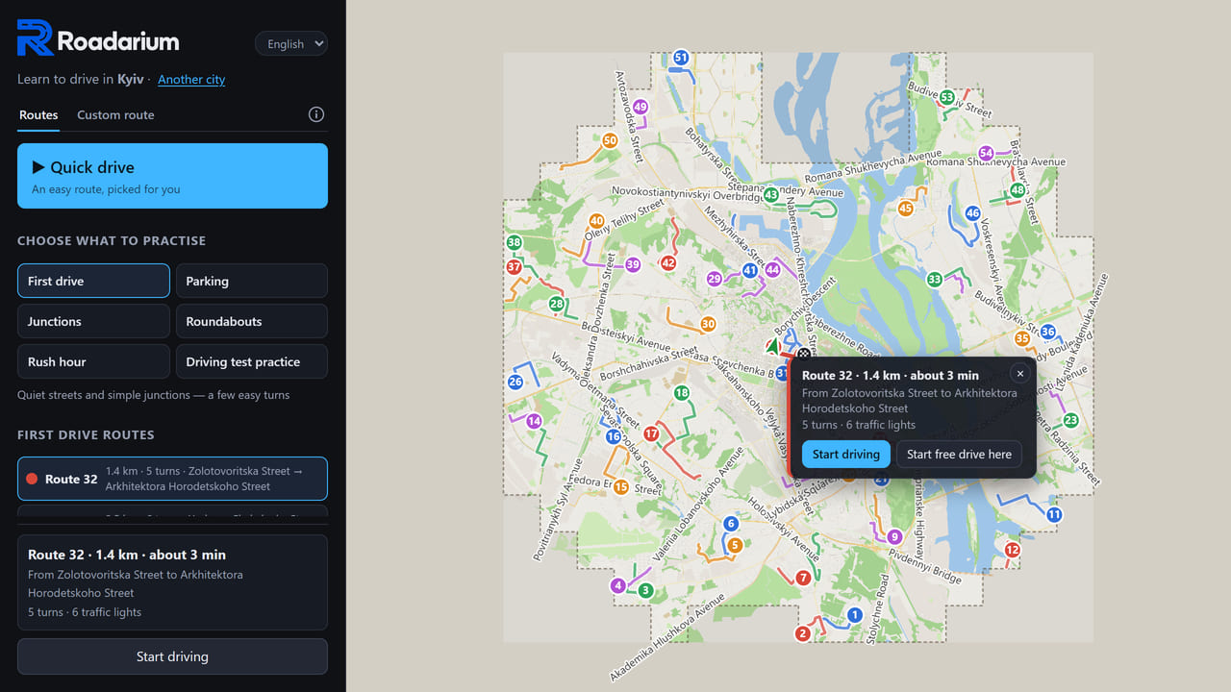Select route marker 18 on map
Viewport: 1231px width, 692px height.
(x=682, y=392)
